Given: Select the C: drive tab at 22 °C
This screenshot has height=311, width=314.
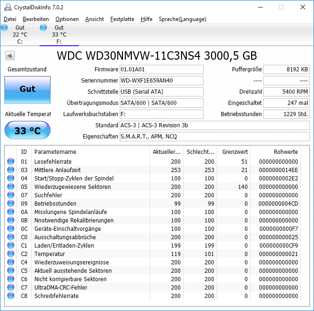Looking at the screenshot, I should pyautogui.click(x=20, y=35).
